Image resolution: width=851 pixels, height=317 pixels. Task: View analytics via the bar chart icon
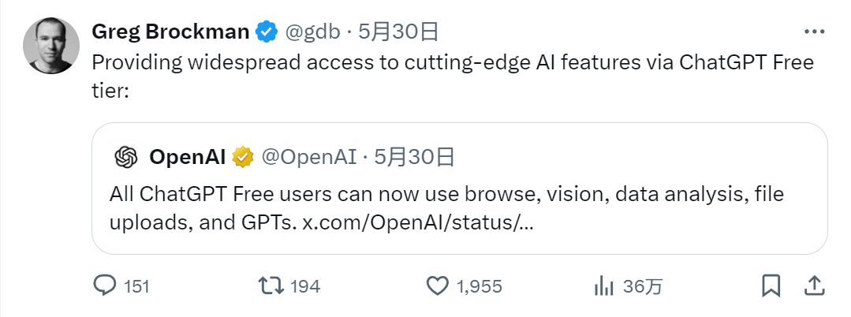click(x=604, y=285)
